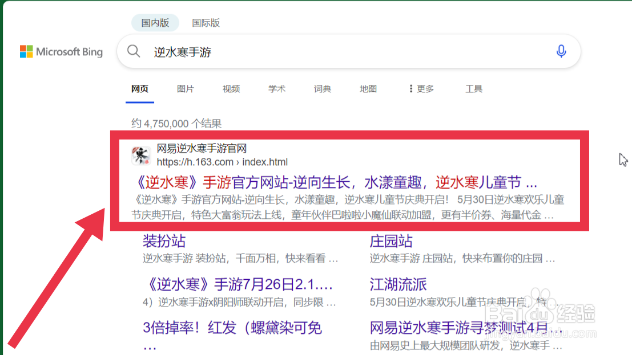Open the 《逆水寒》手游7月26日 sublink

pos(238,284)
